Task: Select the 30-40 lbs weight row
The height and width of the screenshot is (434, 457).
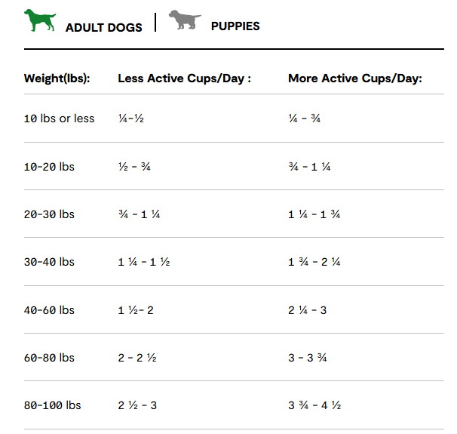Action: [x=49, y=262]
